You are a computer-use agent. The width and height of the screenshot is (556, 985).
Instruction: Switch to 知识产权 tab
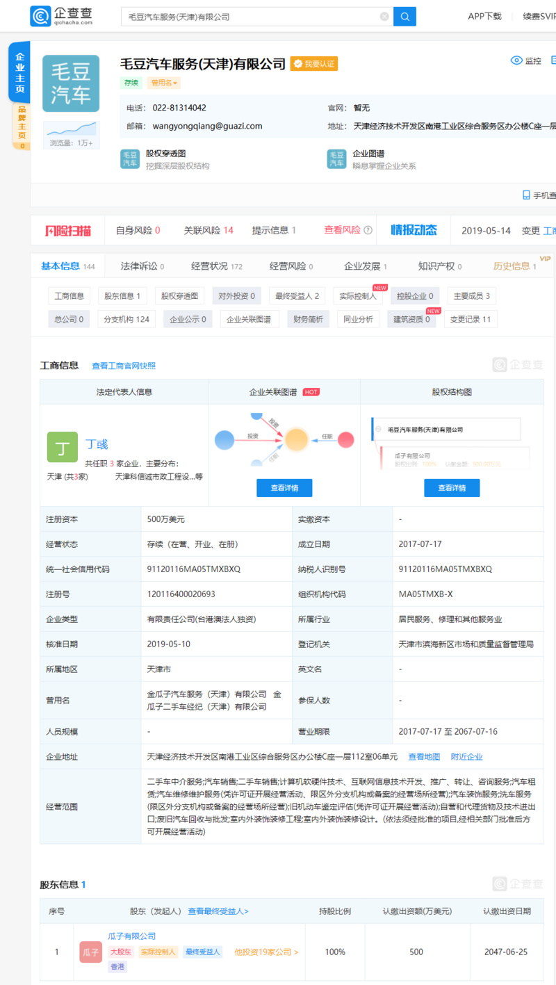[x=440, y=266]
